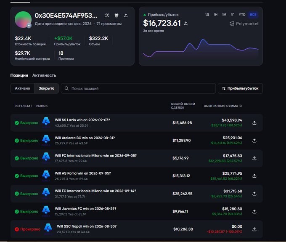
Task: Open the gift icon next to address
Action: [117, 16]
